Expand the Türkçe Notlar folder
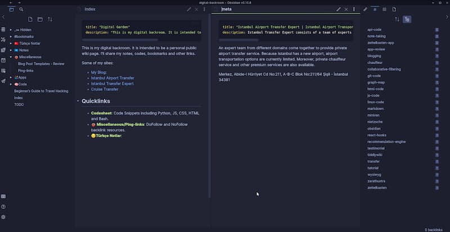Viewport: 450px width, 232px height. click(11, 44)
